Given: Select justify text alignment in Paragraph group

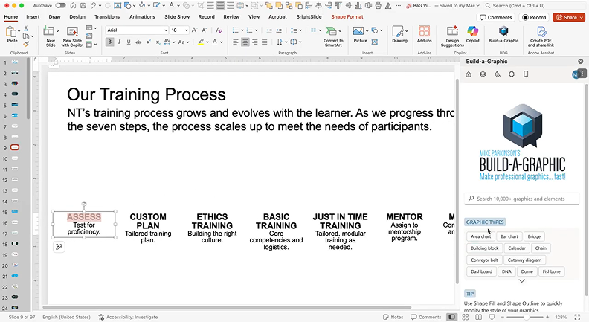Looking at the screenshot, I should tap(265, 42).
